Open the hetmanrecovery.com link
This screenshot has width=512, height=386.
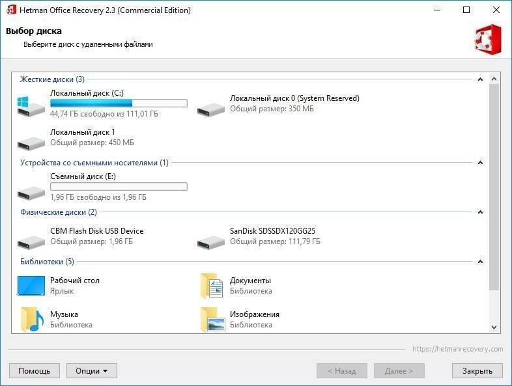tap(457, 349)
